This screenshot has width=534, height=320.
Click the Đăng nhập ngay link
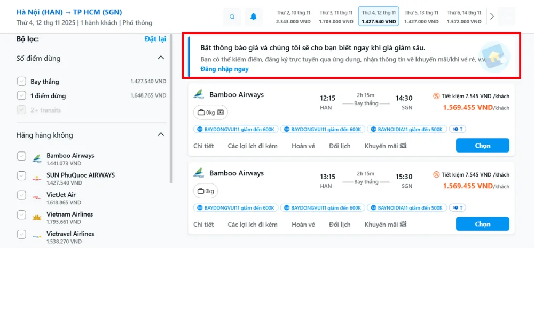coord(224,69)
